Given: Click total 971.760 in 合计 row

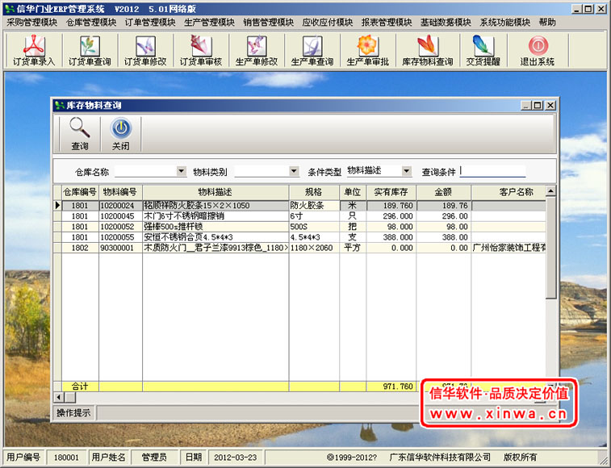Looking at the screenshot, I should point(391,387).
